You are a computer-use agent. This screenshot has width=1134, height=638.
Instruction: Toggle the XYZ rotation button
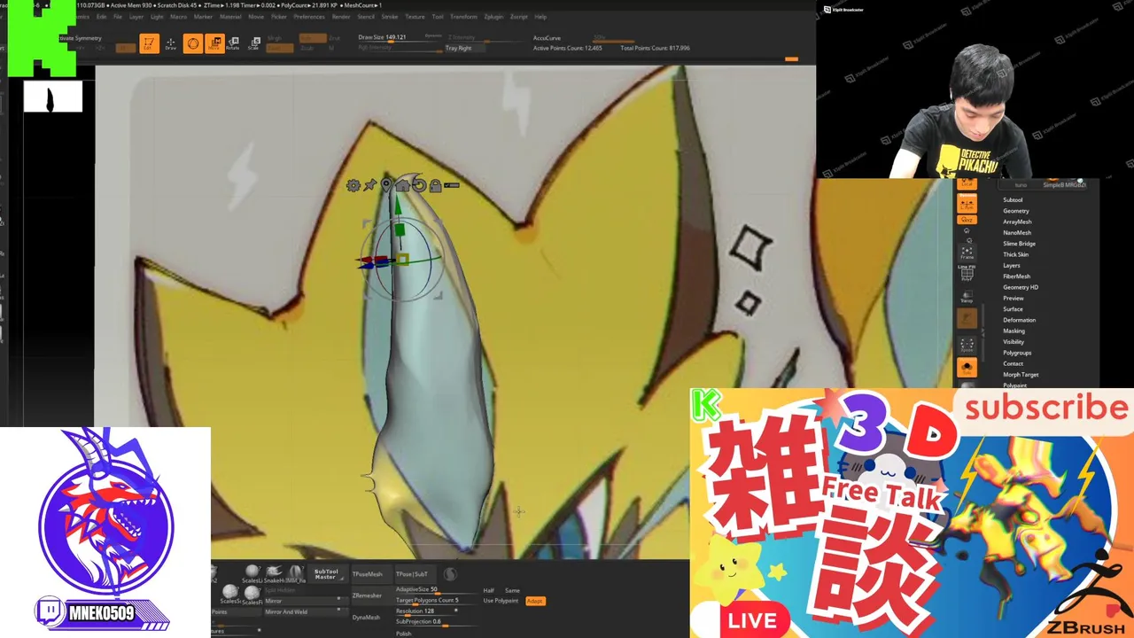[967, 219]
